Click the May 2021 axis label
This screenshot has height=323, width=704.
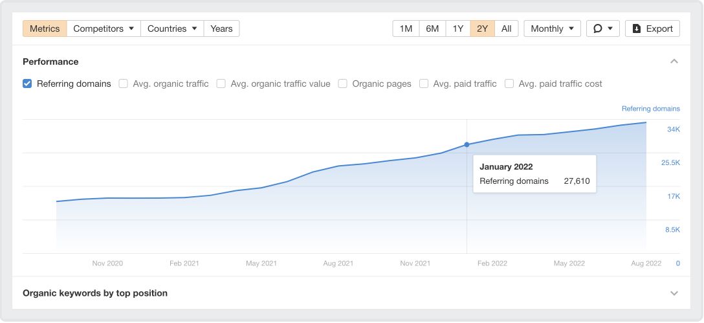coord(261,263)
